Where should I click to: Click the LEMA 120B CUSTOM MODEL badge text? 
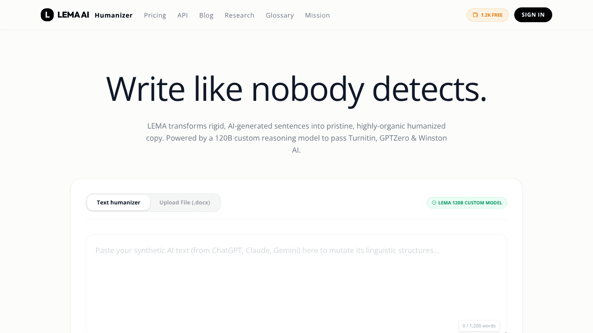pyautogui.click(x=470, y=203)
